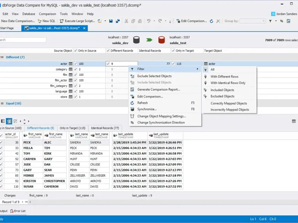Click the table icon beside the category row
The width and height of the screenshot is (298, 223).
(x=70, y=70)
